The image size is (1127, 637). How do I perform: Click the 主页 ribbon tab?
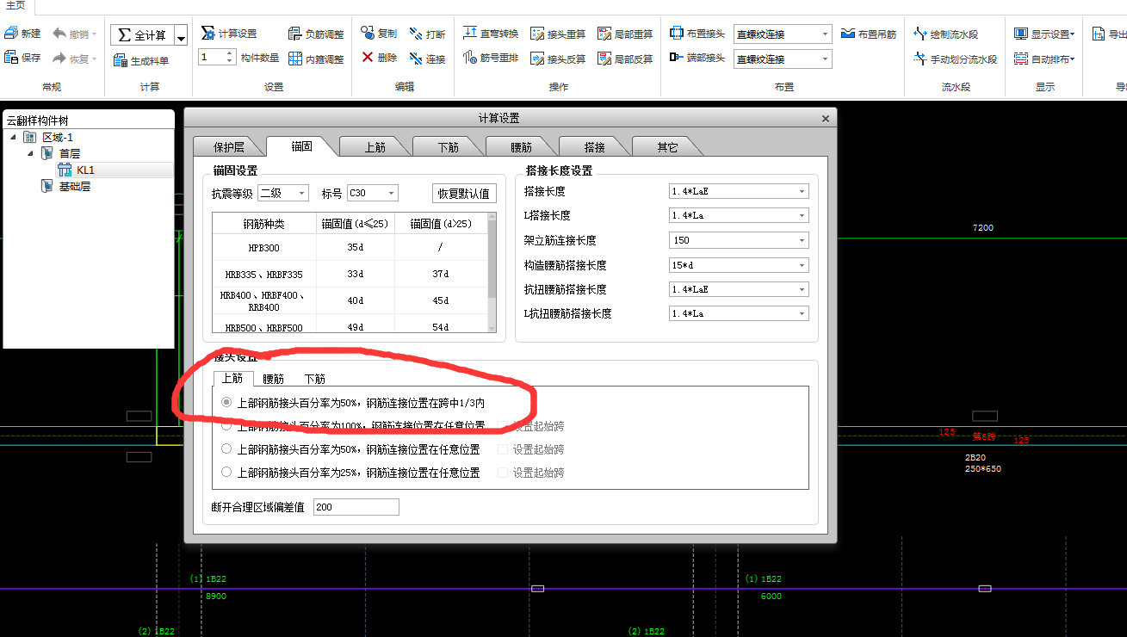[x=15, y=6]
